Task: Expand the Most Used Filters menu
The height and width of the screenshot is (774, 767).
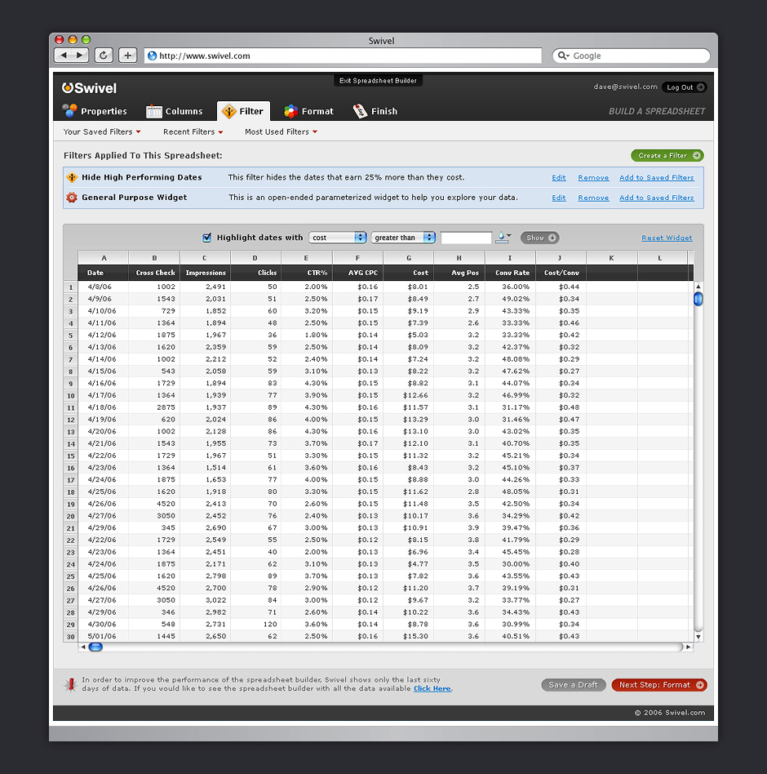Action: coord(281,131)
